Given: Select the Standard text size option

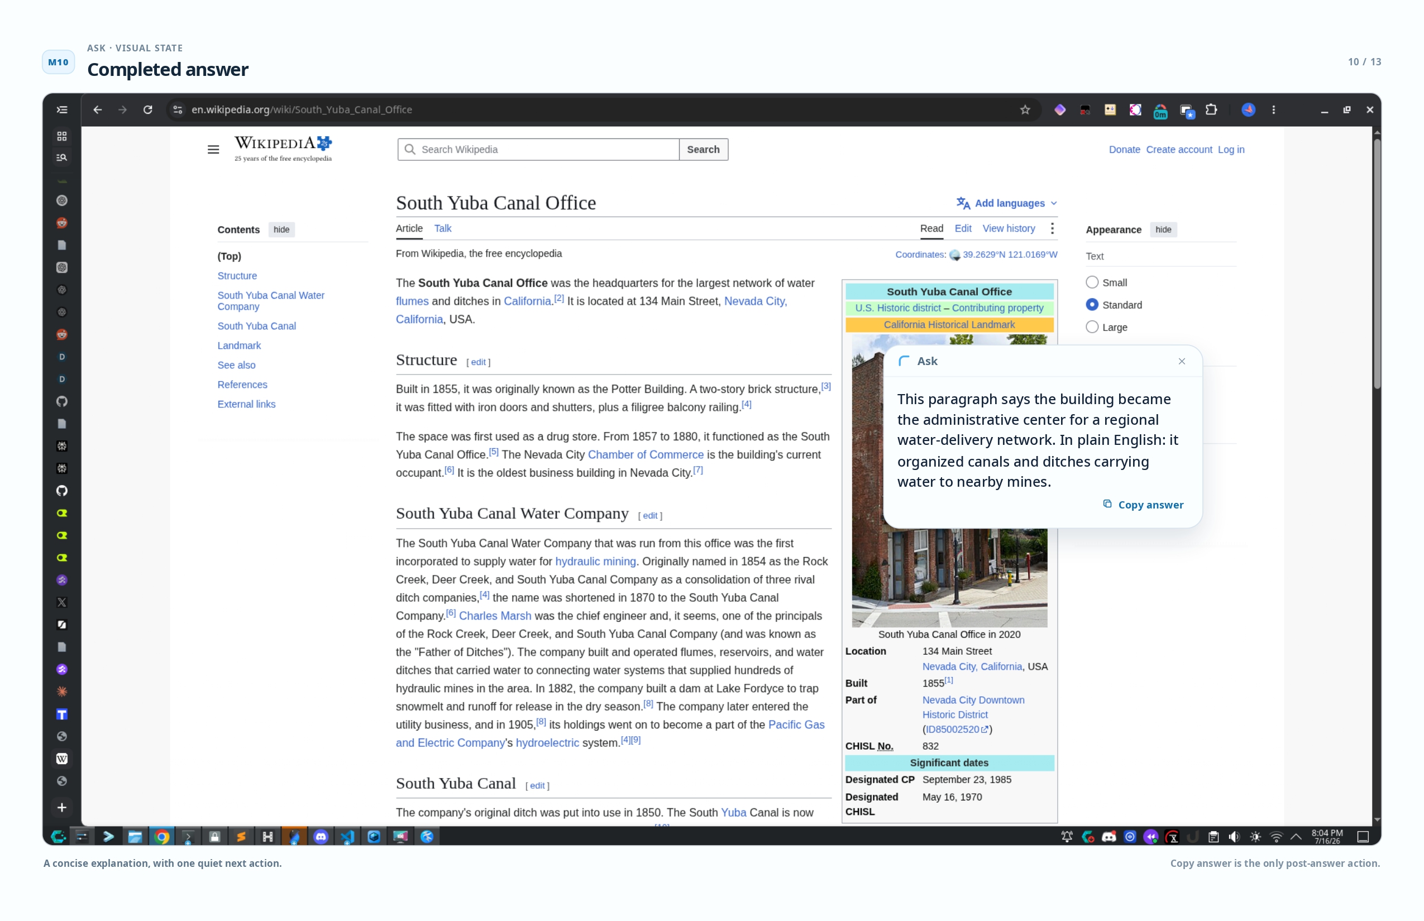Looking at the screenshot, I should [1092, 305].
